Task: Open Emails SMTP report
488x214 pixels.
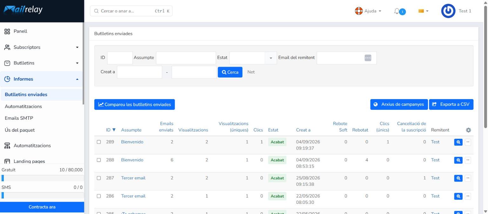Action: (19, 118)
